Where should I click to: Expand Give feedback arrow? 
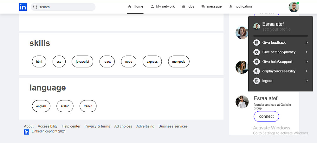(307, 43)
